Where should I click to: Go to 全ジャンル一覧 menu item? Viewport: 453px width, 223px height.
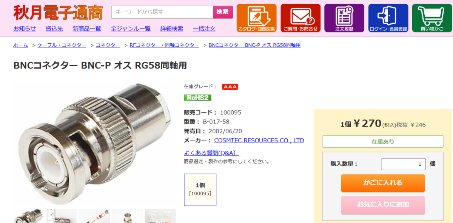pyautogui.click(x=131, y=29)
